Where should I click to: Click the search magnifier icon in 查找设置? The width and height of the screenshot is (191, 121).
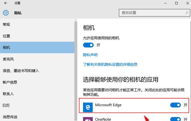(187, 13)
